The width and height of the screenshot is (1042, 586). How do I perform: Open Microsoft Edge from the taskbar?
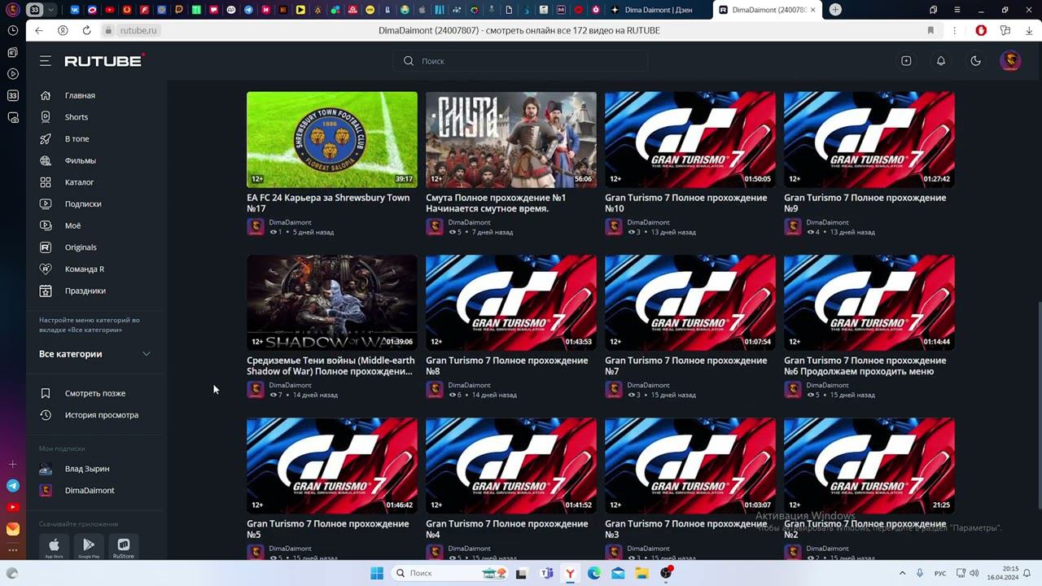pyautogui.click(x=594, y=573)
